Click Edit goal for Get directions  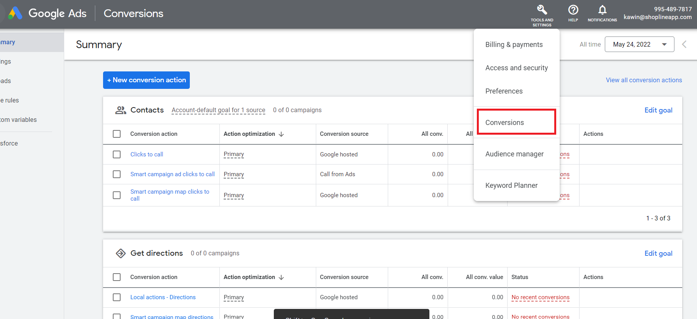click(x=658, y=253)
